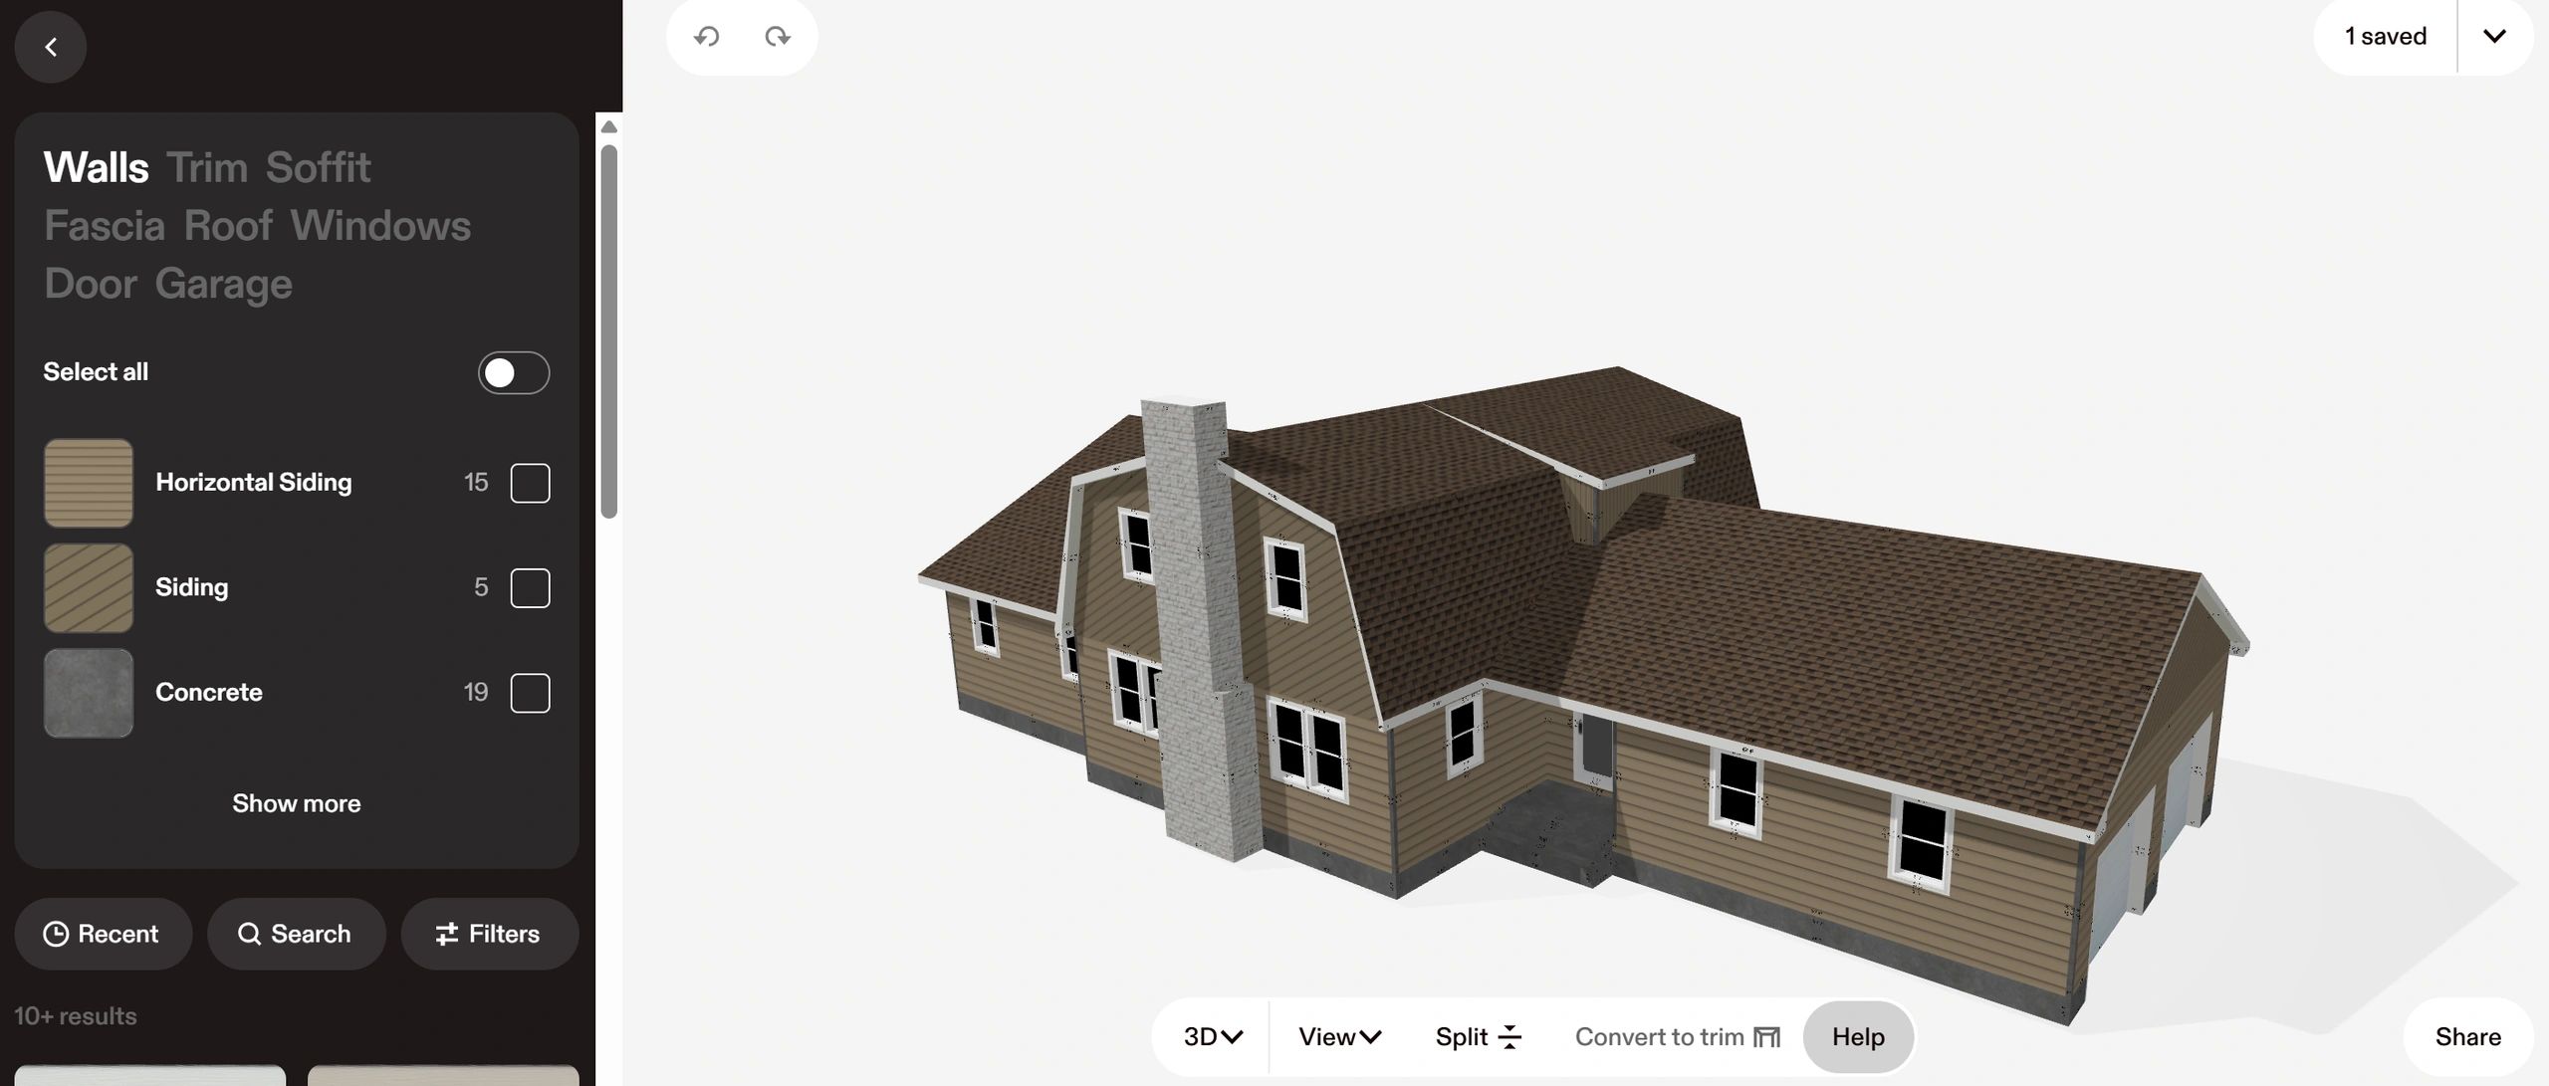This screenshot has height=1086, width=2549.
Task: Check the Horizontal Siding checkbox
Action: [532, 483]
